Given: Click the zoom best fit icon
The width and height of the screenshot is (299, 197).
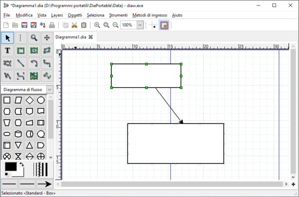Looking at the screenshot, I should click(x=106, y=25).
